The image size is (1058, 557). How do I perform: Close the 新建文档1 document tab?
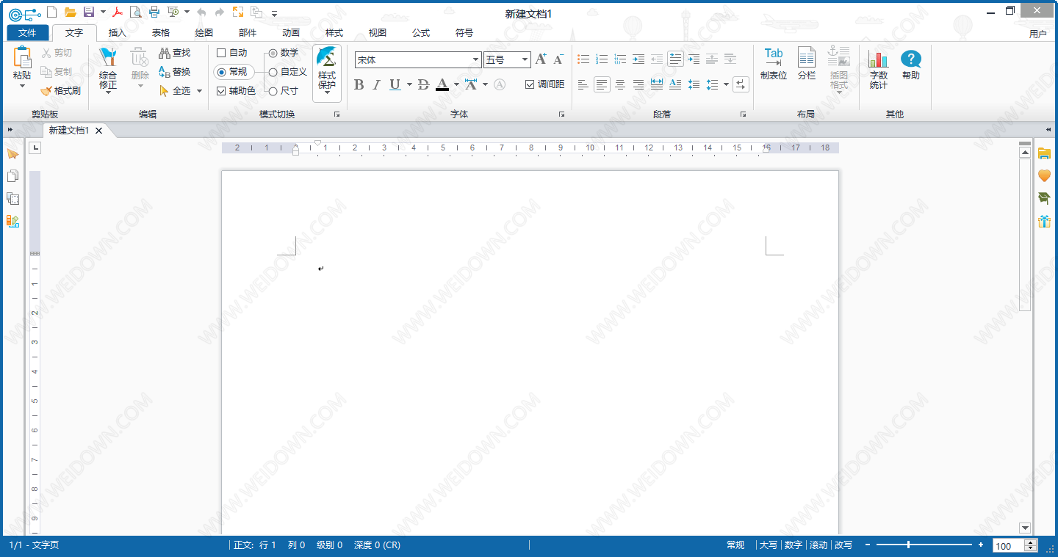99,131
